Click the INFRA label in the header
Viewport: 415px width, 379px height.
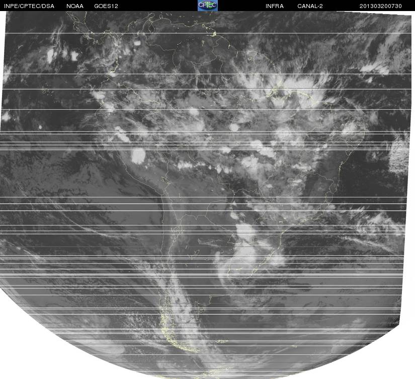click(275, 6)
